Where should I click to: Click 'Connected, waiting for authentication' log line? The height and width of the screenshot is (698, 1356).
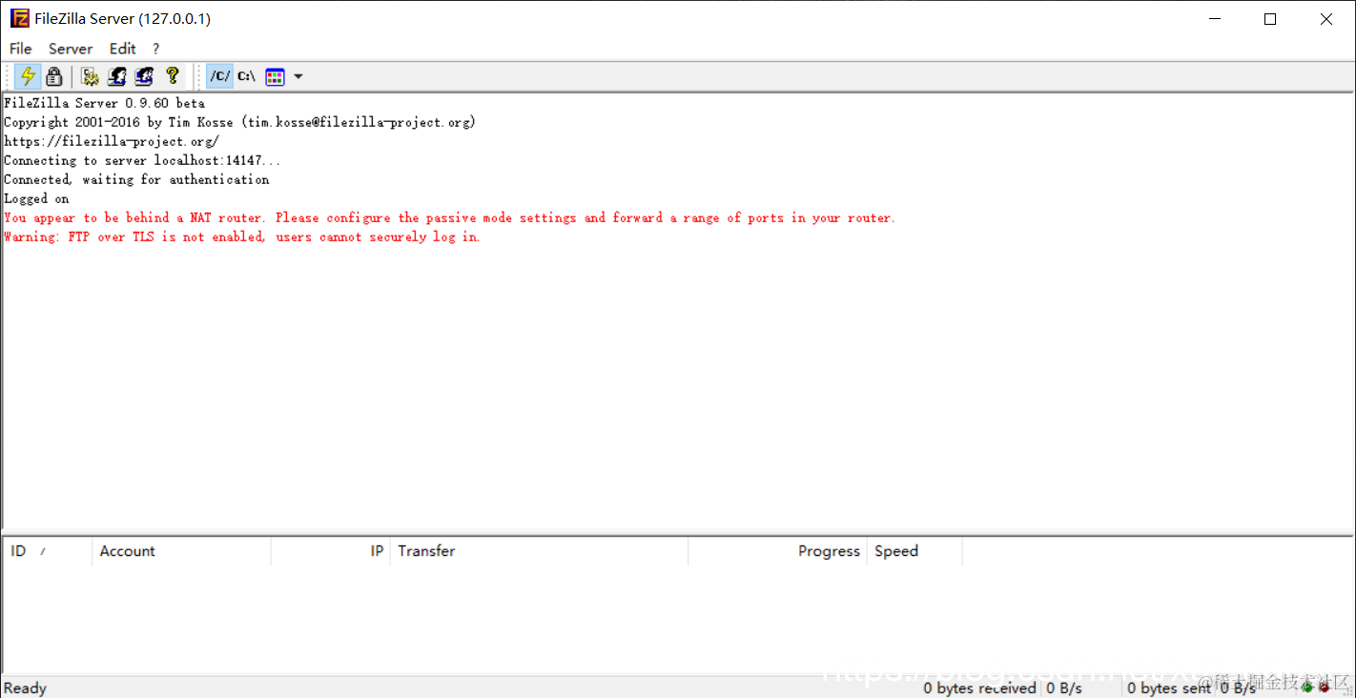tap(136, 179)
